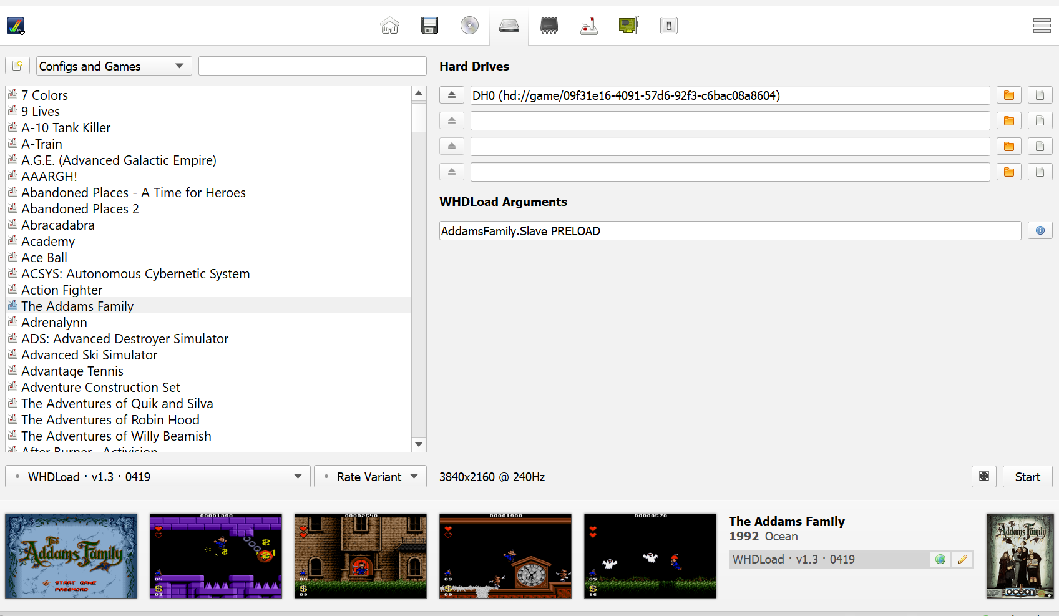Eject the DH0 hard drive

click(452, 95)
